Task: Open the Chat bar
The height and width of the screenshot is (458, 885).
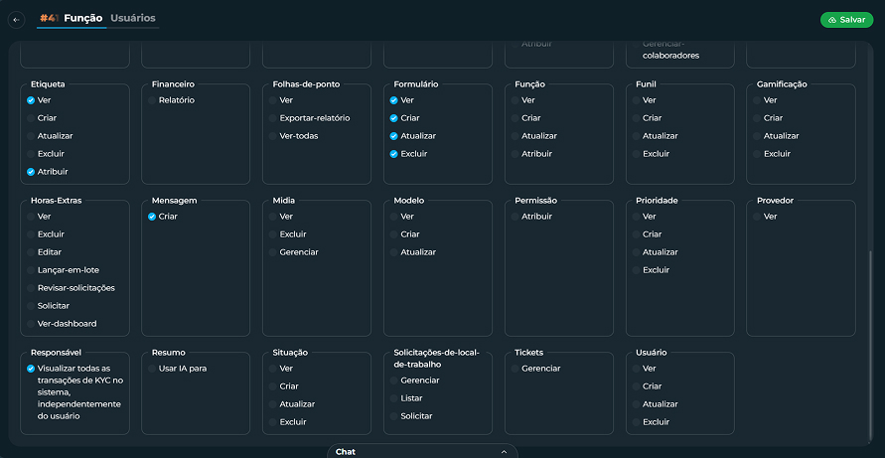Action: click(x=422, y=451)
